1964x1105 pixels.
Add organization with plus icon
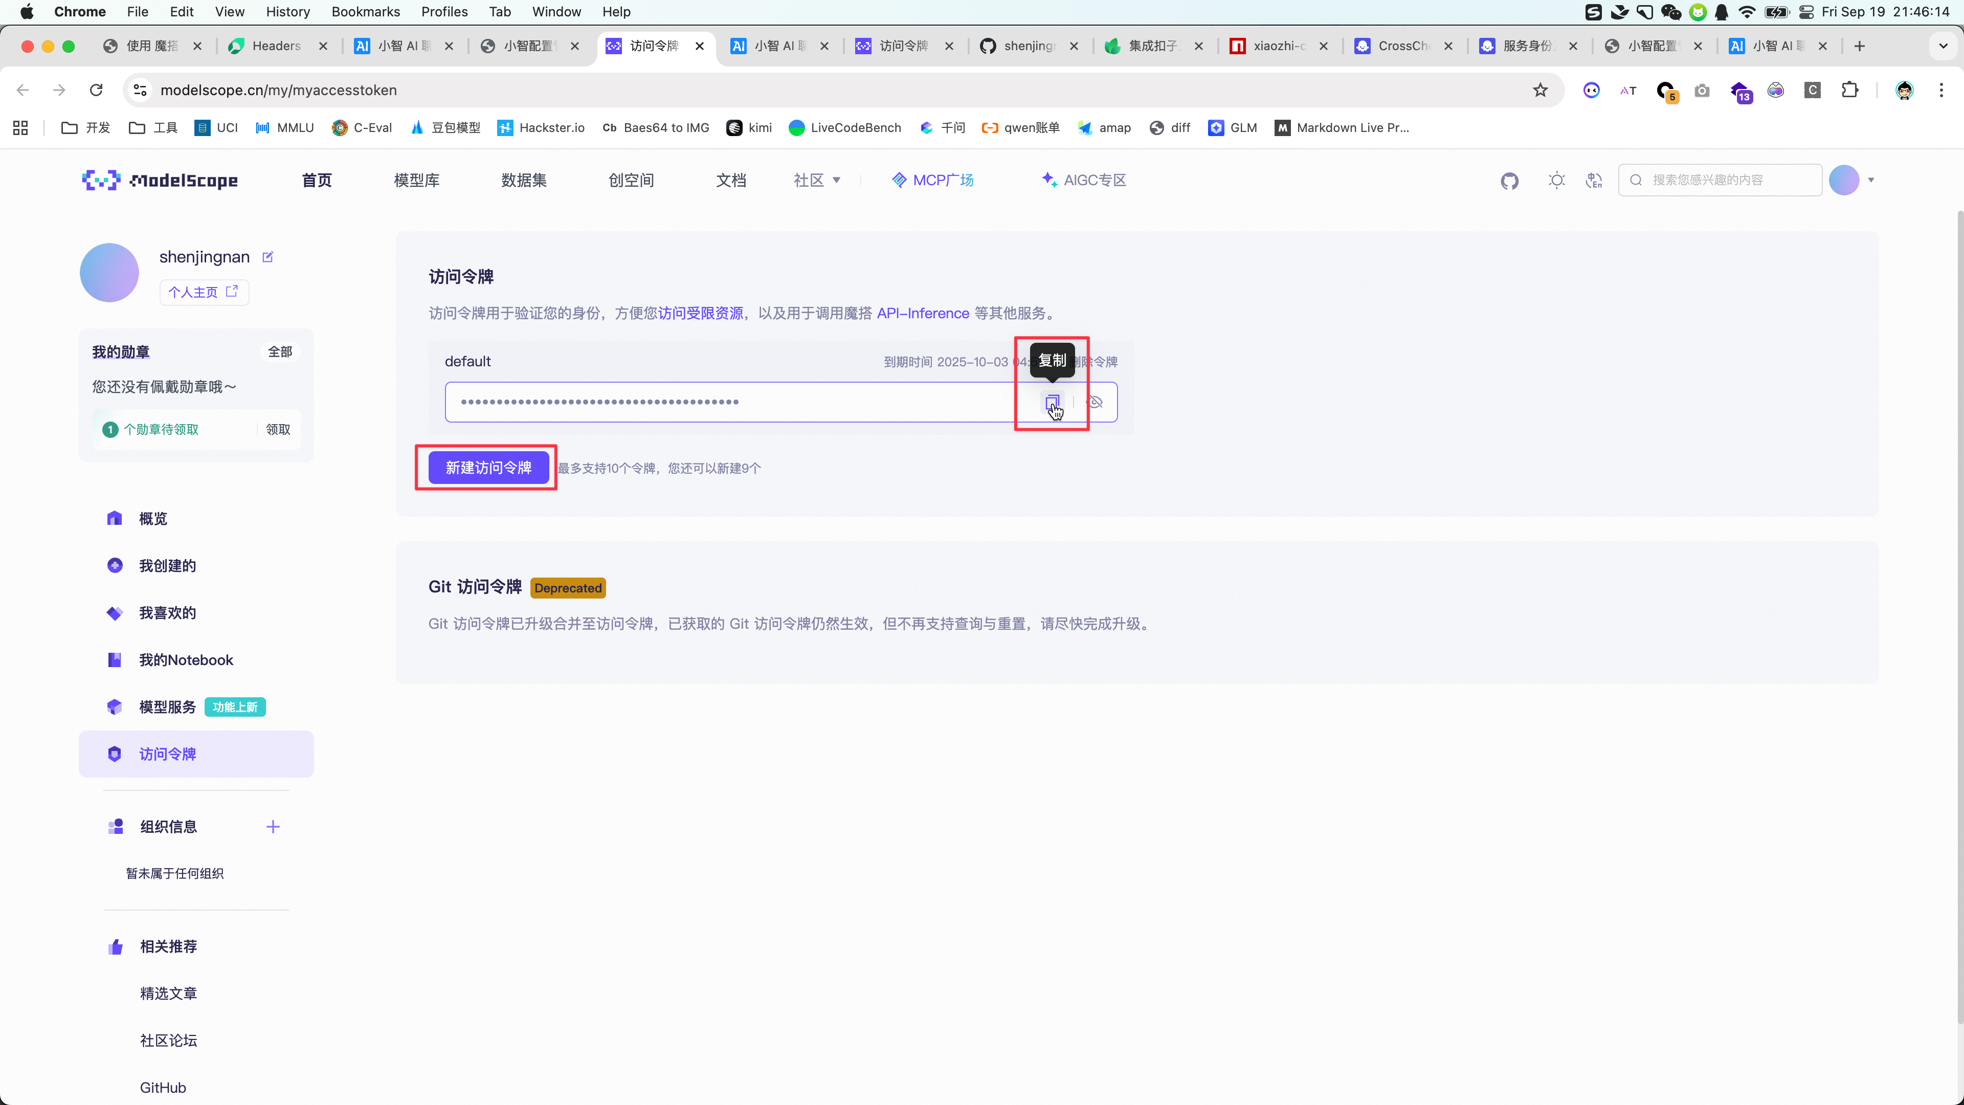(x=273, y=827)
